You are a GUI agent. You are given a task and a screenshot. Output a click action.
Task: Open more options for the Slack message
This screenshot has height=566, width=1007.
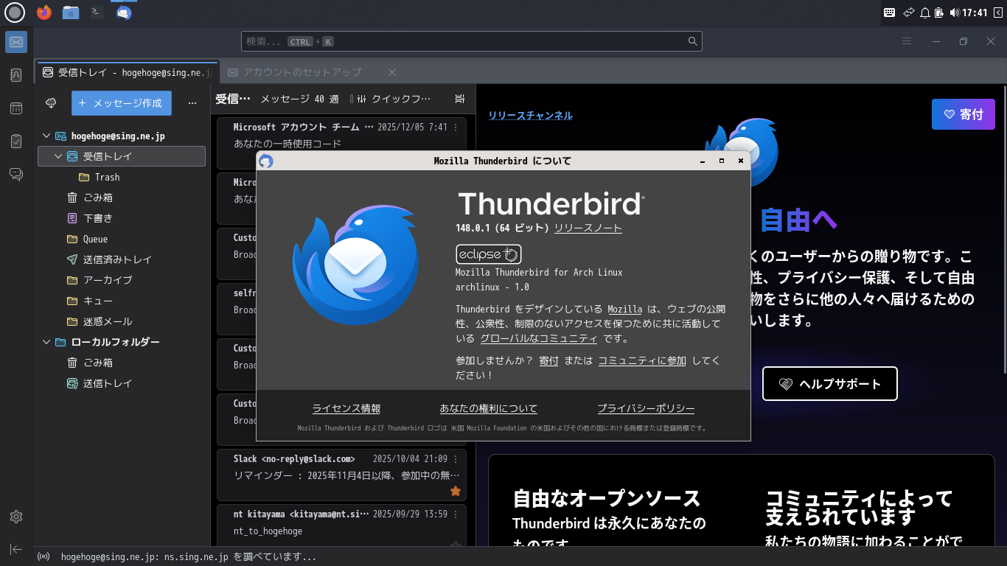point(456,459)
